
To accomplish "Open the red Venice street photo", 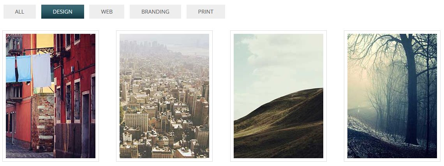I will click(x=51, y=96).
